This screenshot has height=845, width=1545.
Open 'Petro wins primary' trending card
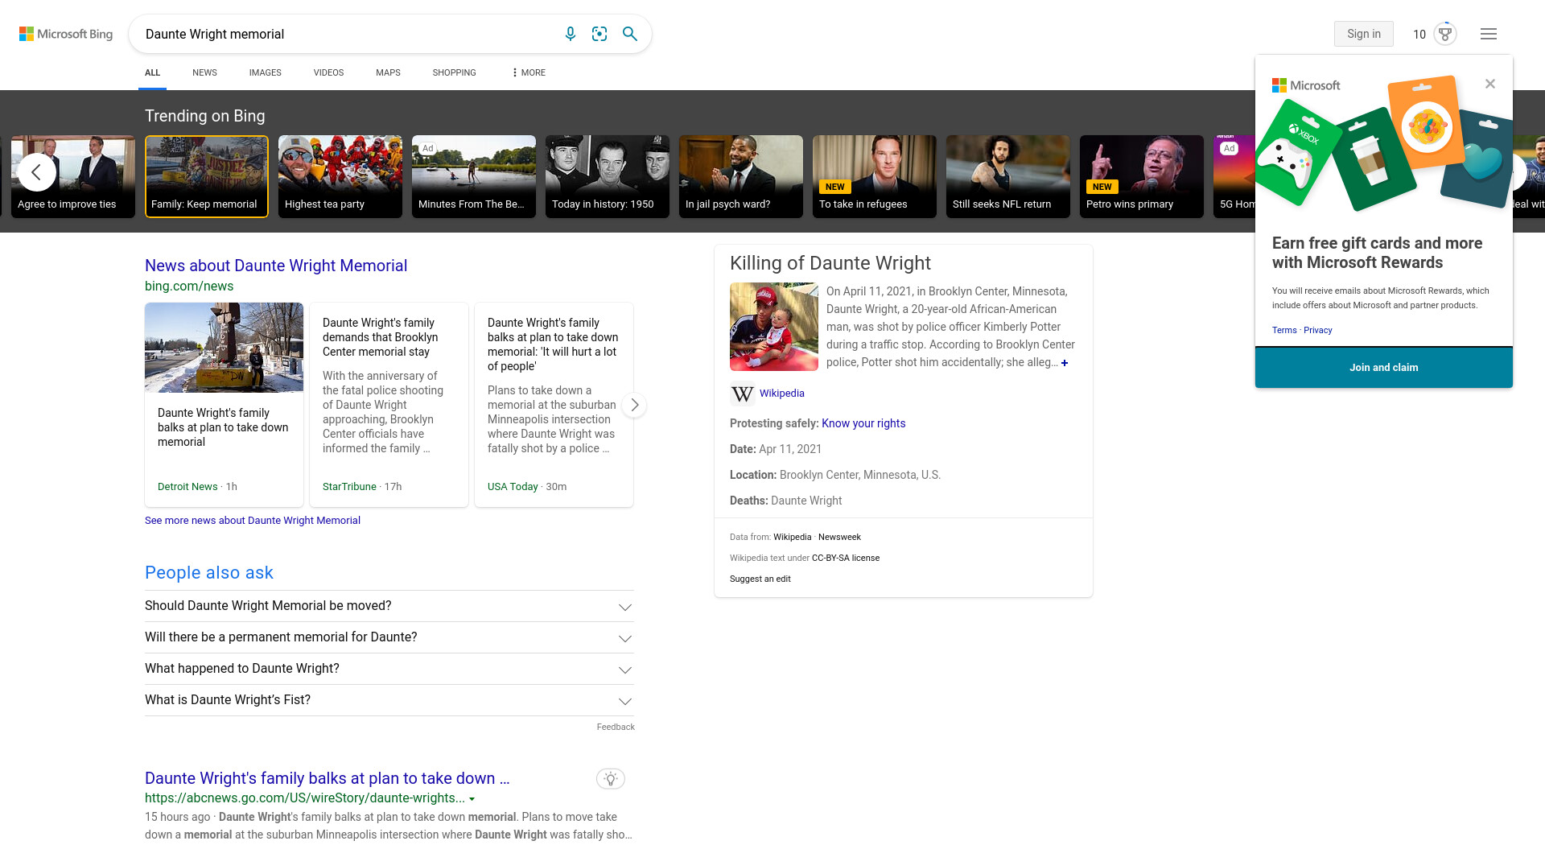pos(1142,176)
